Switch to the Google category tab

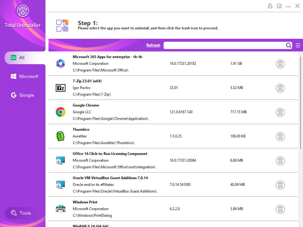(x=23, y=95)
